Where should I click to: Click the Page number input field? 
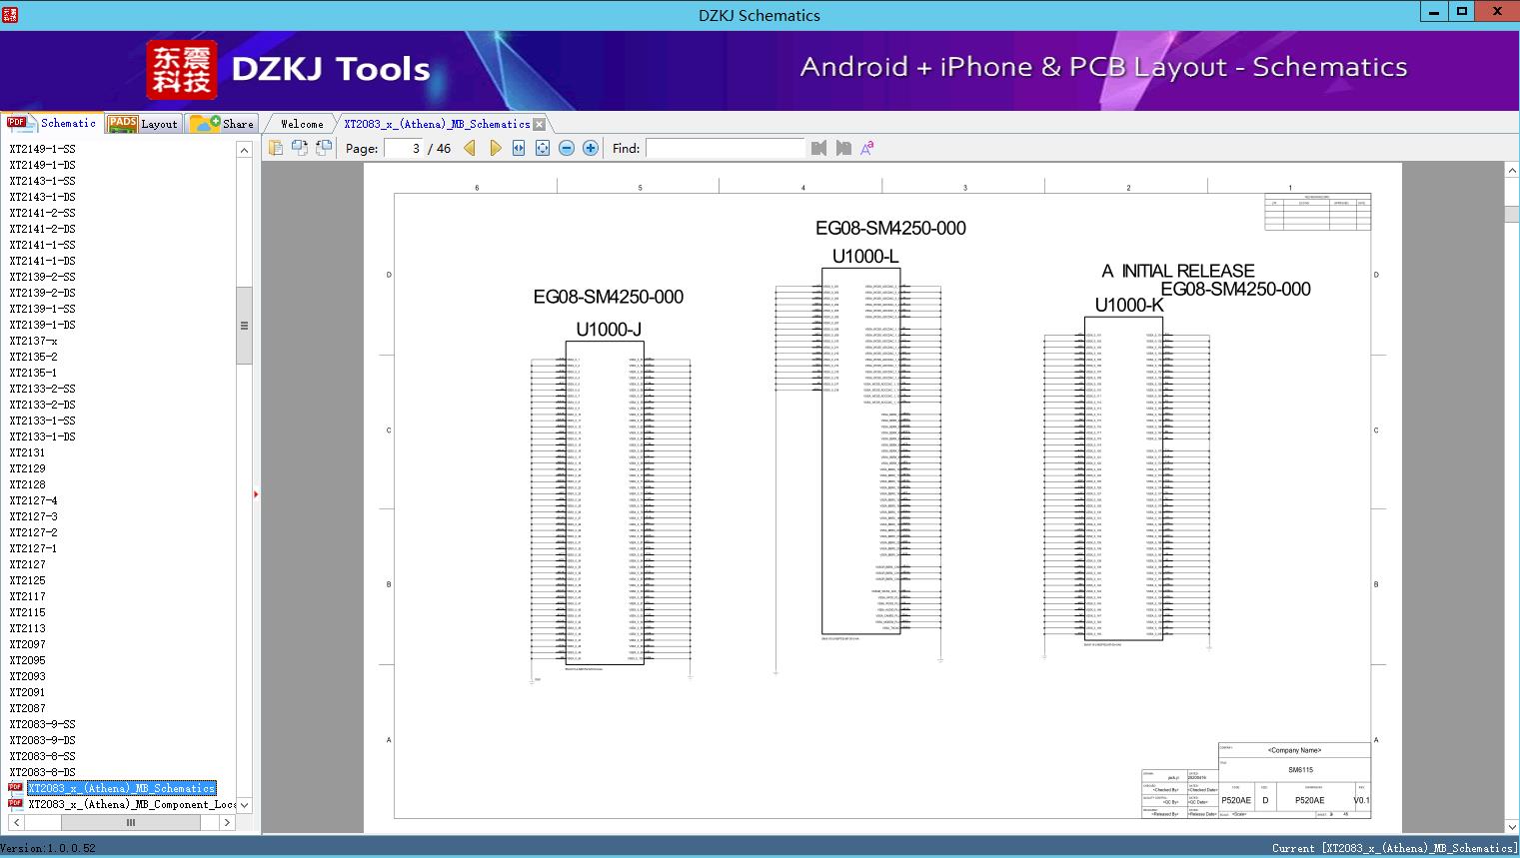(405, 148)
